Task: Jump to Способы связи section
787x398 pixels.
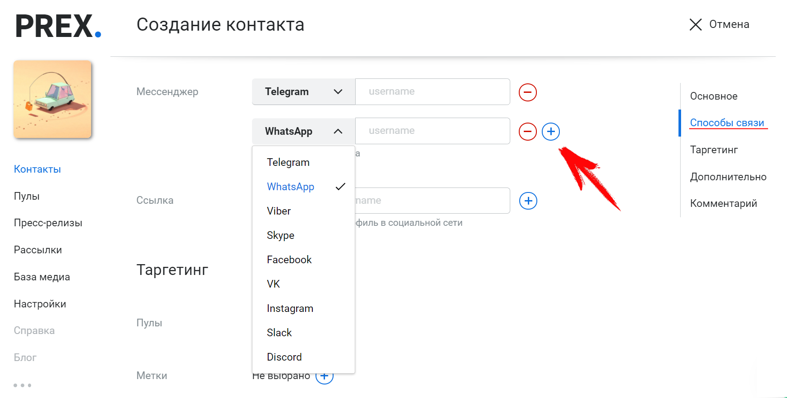Action: point(727,123)
